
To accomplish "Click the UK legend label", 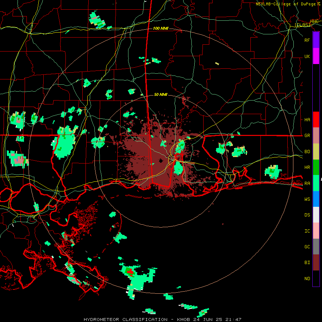I will coord(307,56).
